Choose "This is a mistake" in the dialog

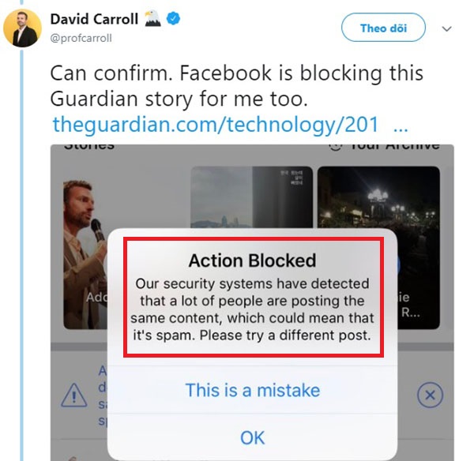tap(253, 390)
